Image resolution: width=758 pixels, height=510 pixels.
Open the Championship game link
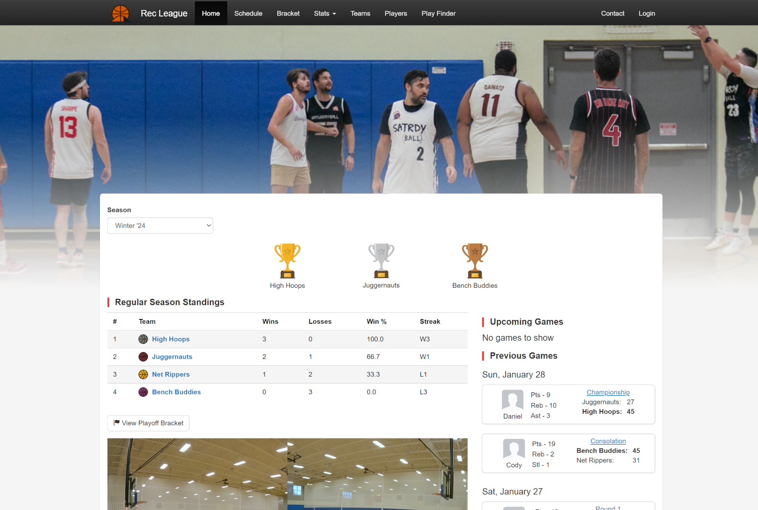608,392
